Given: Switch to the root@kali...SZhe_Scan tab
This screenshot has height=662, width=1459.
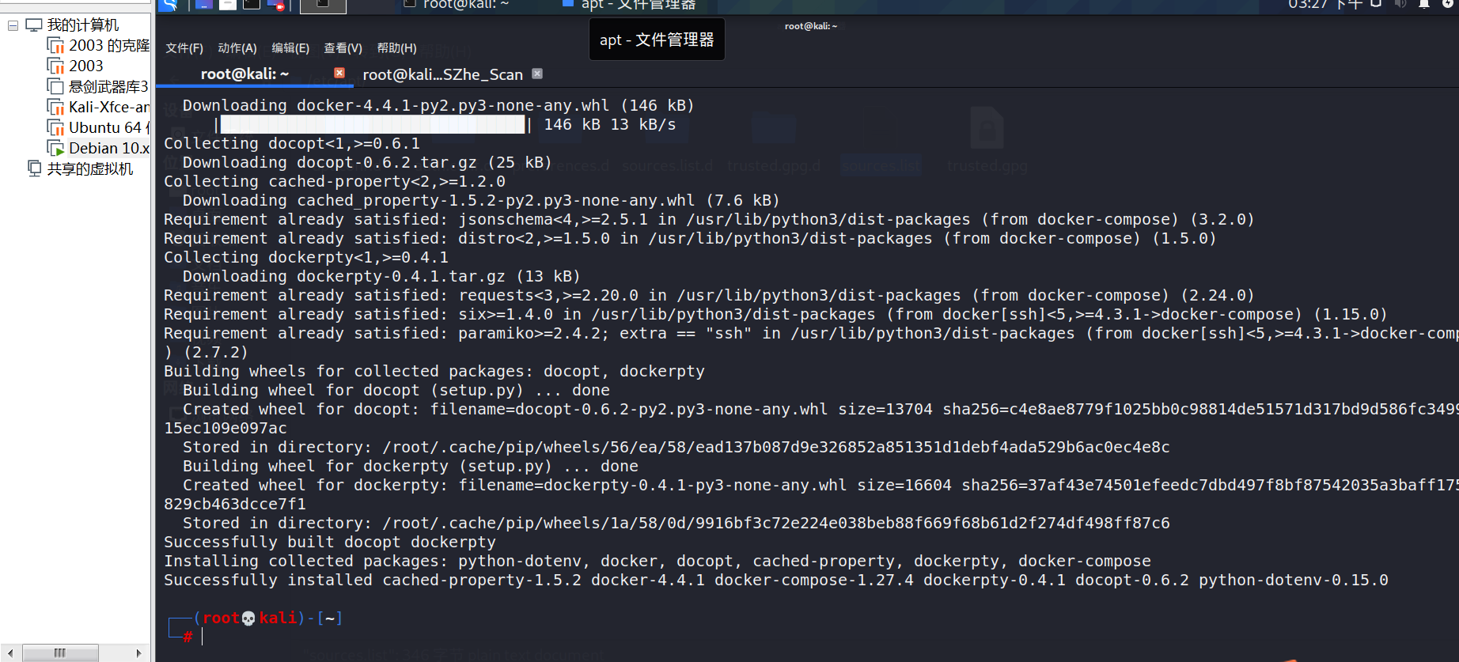Looking at the screenshot, I should 442,74.
